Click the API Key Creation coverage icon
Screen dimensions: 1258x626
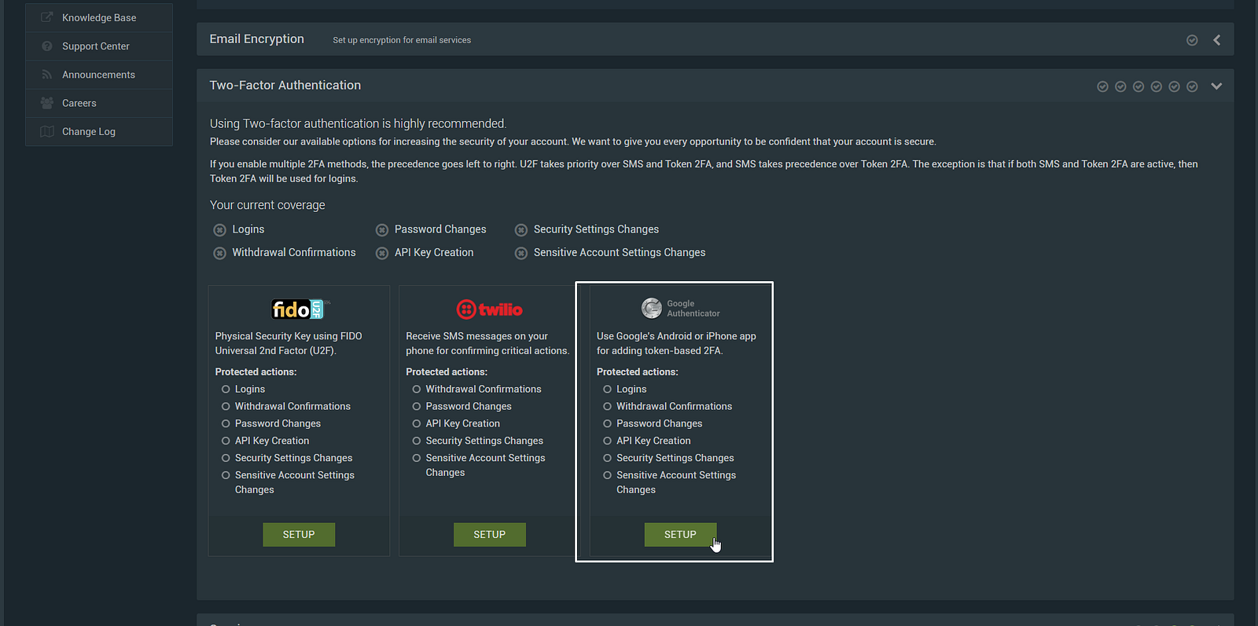(382, 253)
